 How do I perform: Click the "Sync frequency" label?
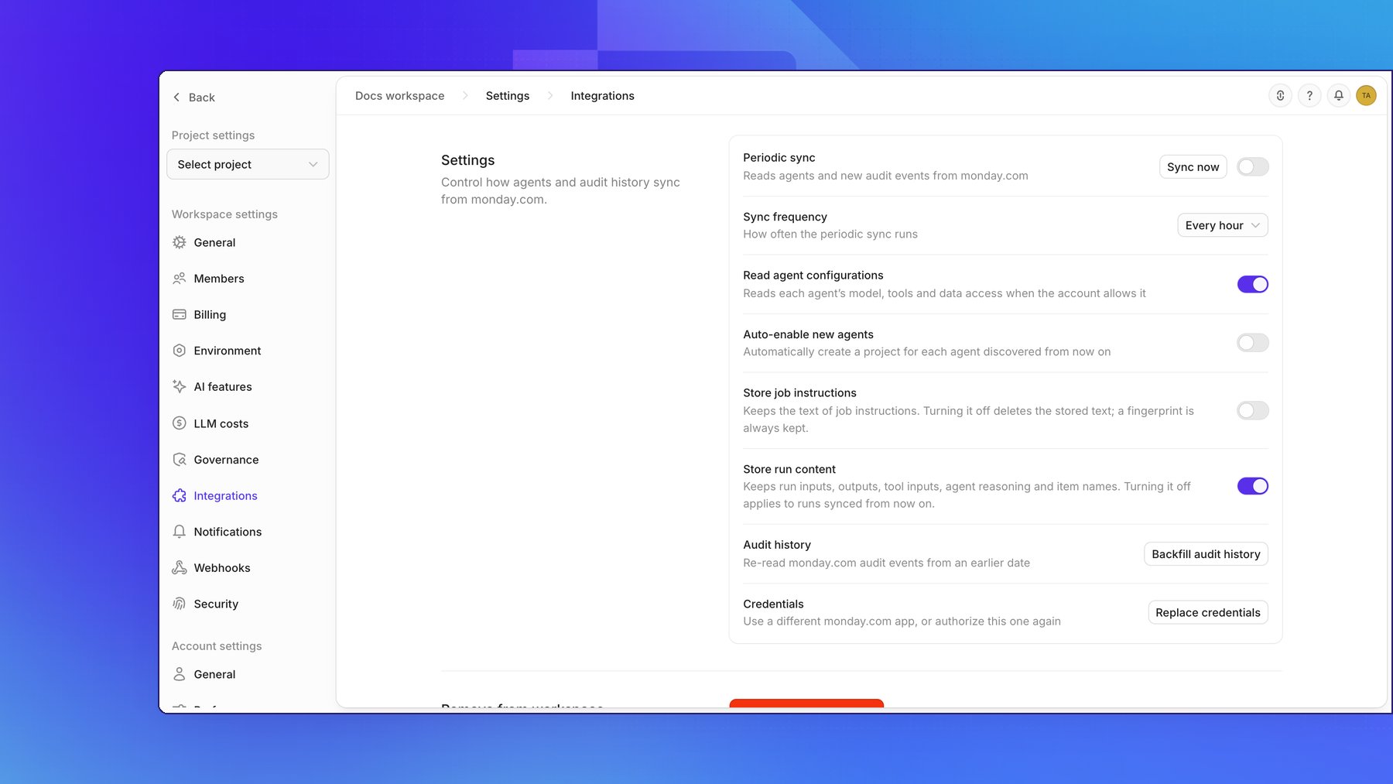click(785, 217)
